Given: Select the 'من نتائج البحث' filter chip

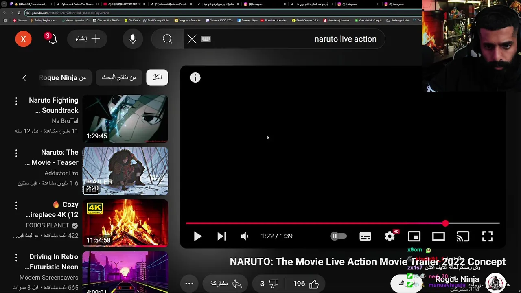Looking at the screenshot, I should pyautogui.click(x=119, y=77).
